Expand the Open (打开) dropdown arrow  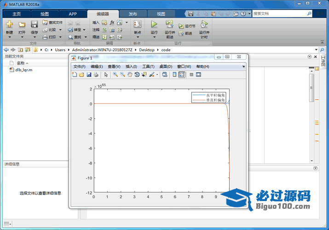click(22, 37)
